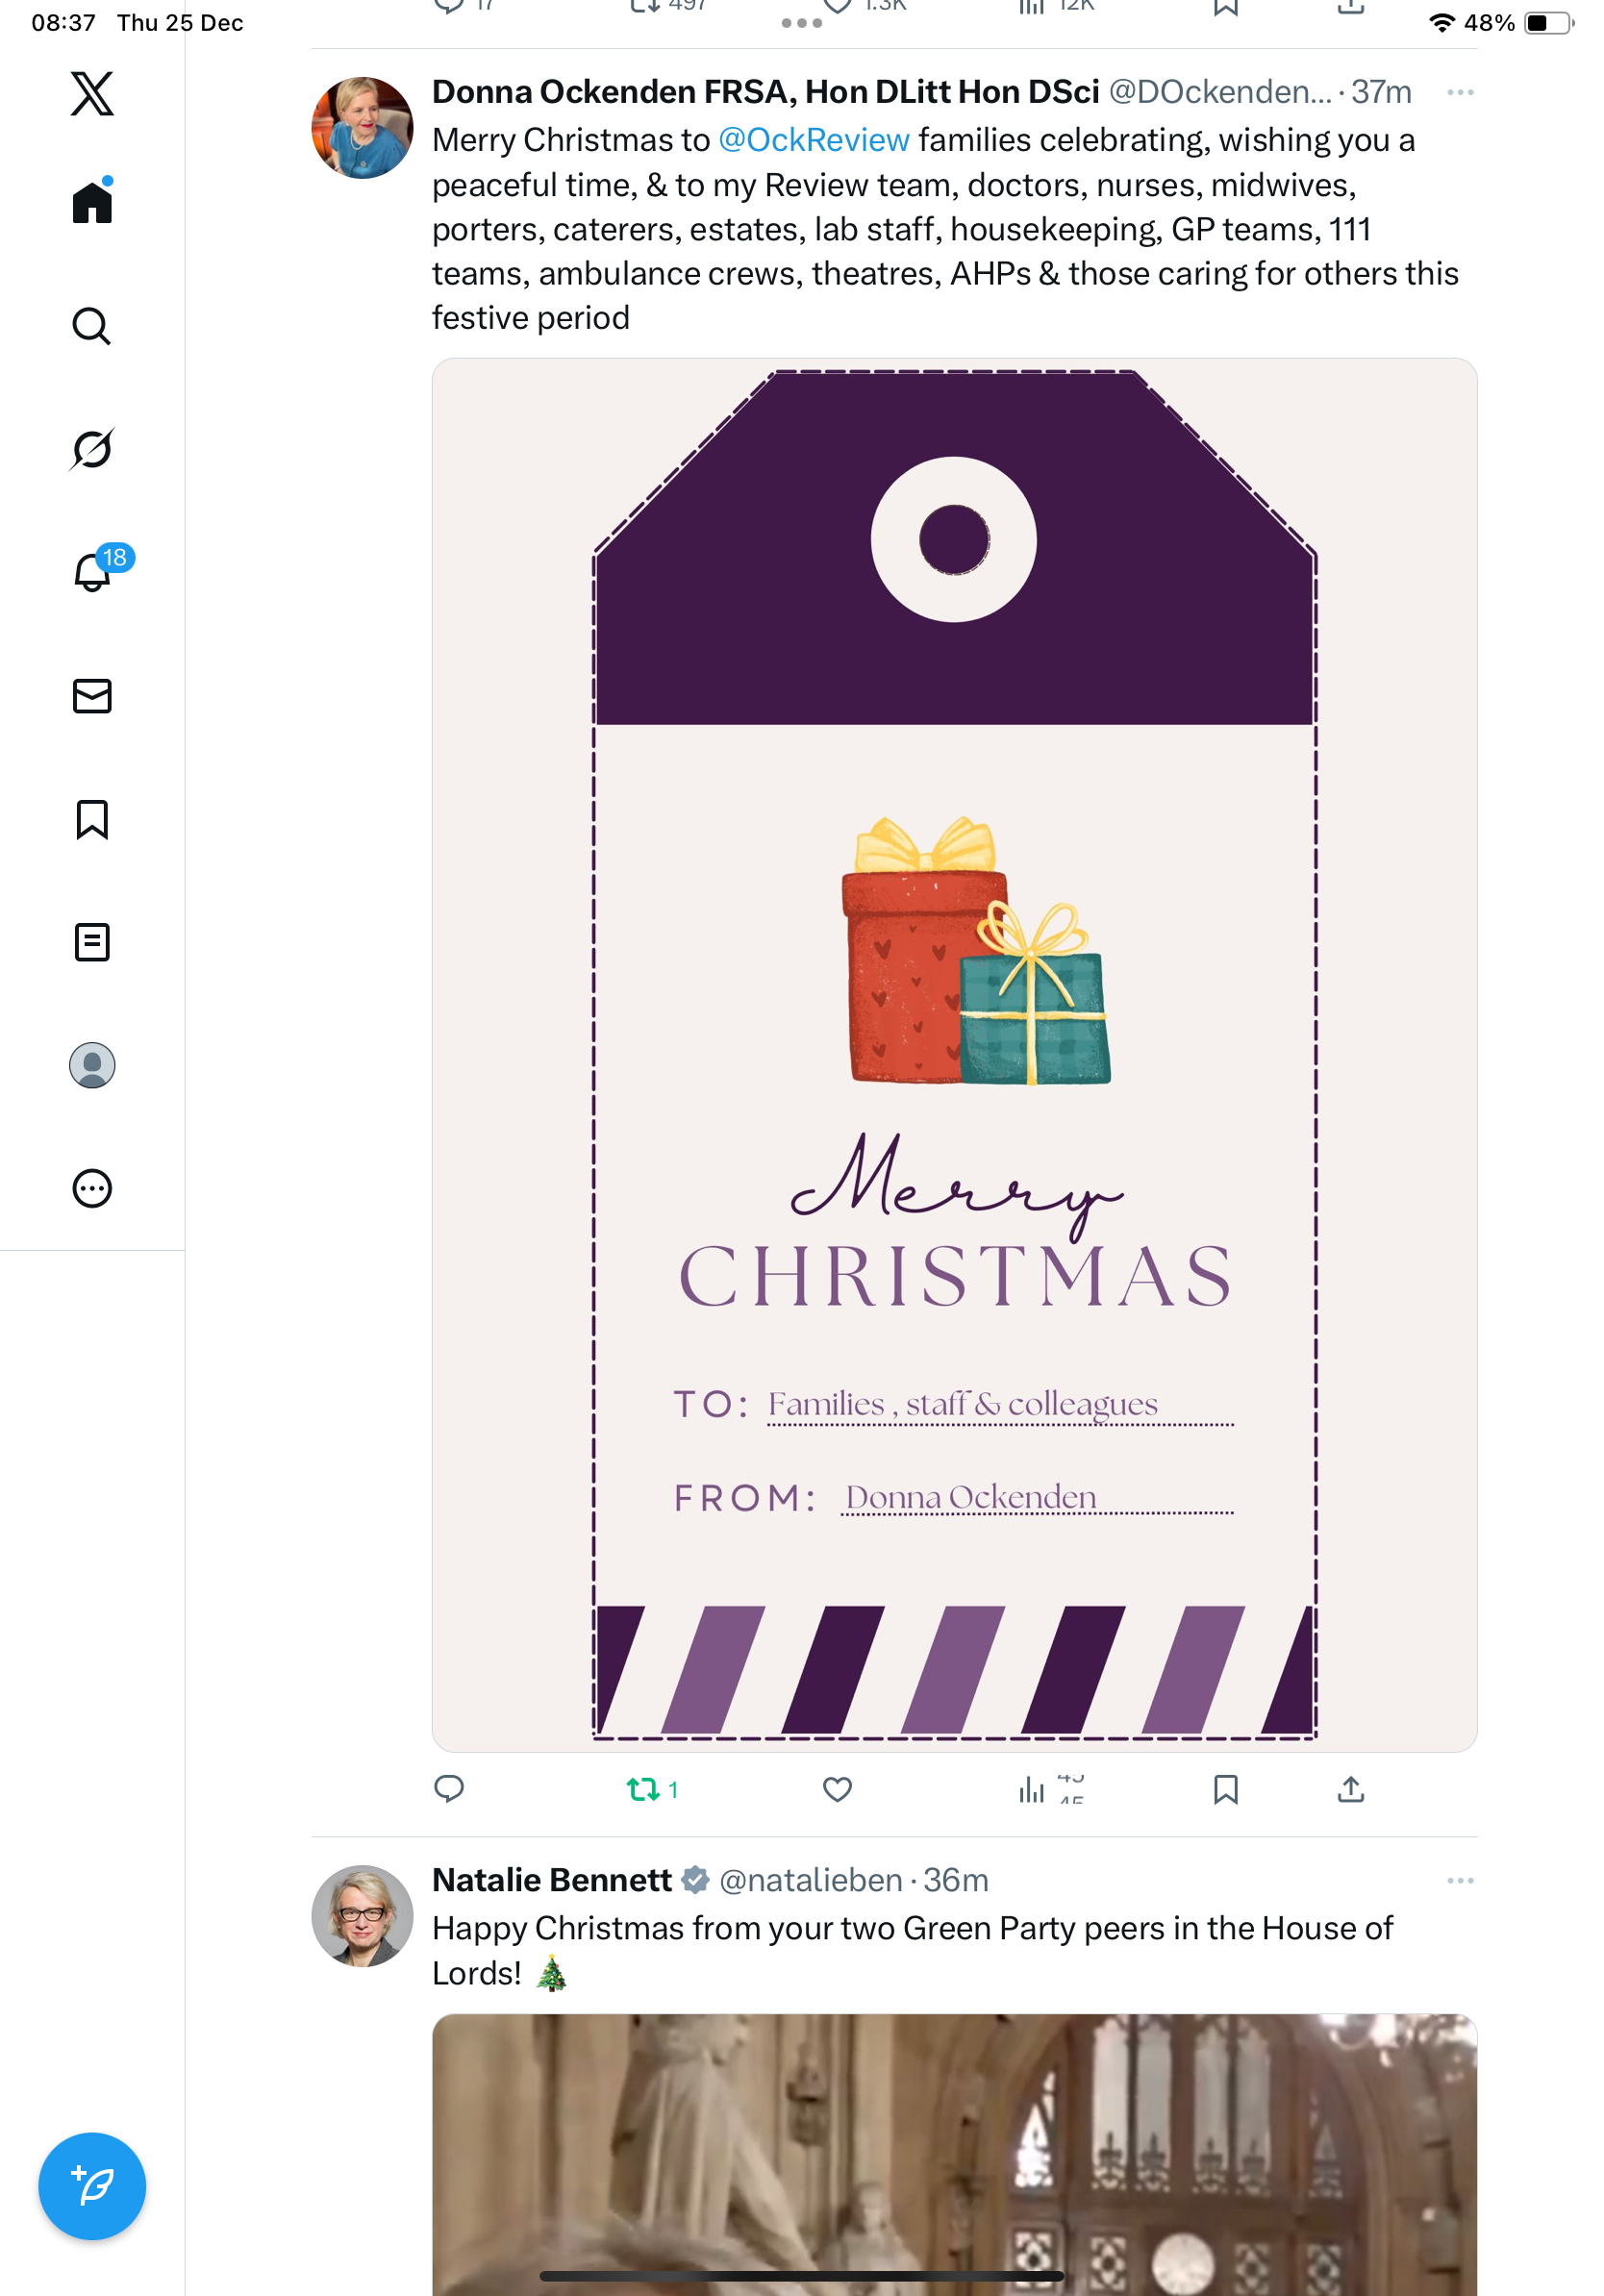The image size is (1604, 2296).
Task: Open profile avatar in sidebar
Action: tap(92, 1065)
